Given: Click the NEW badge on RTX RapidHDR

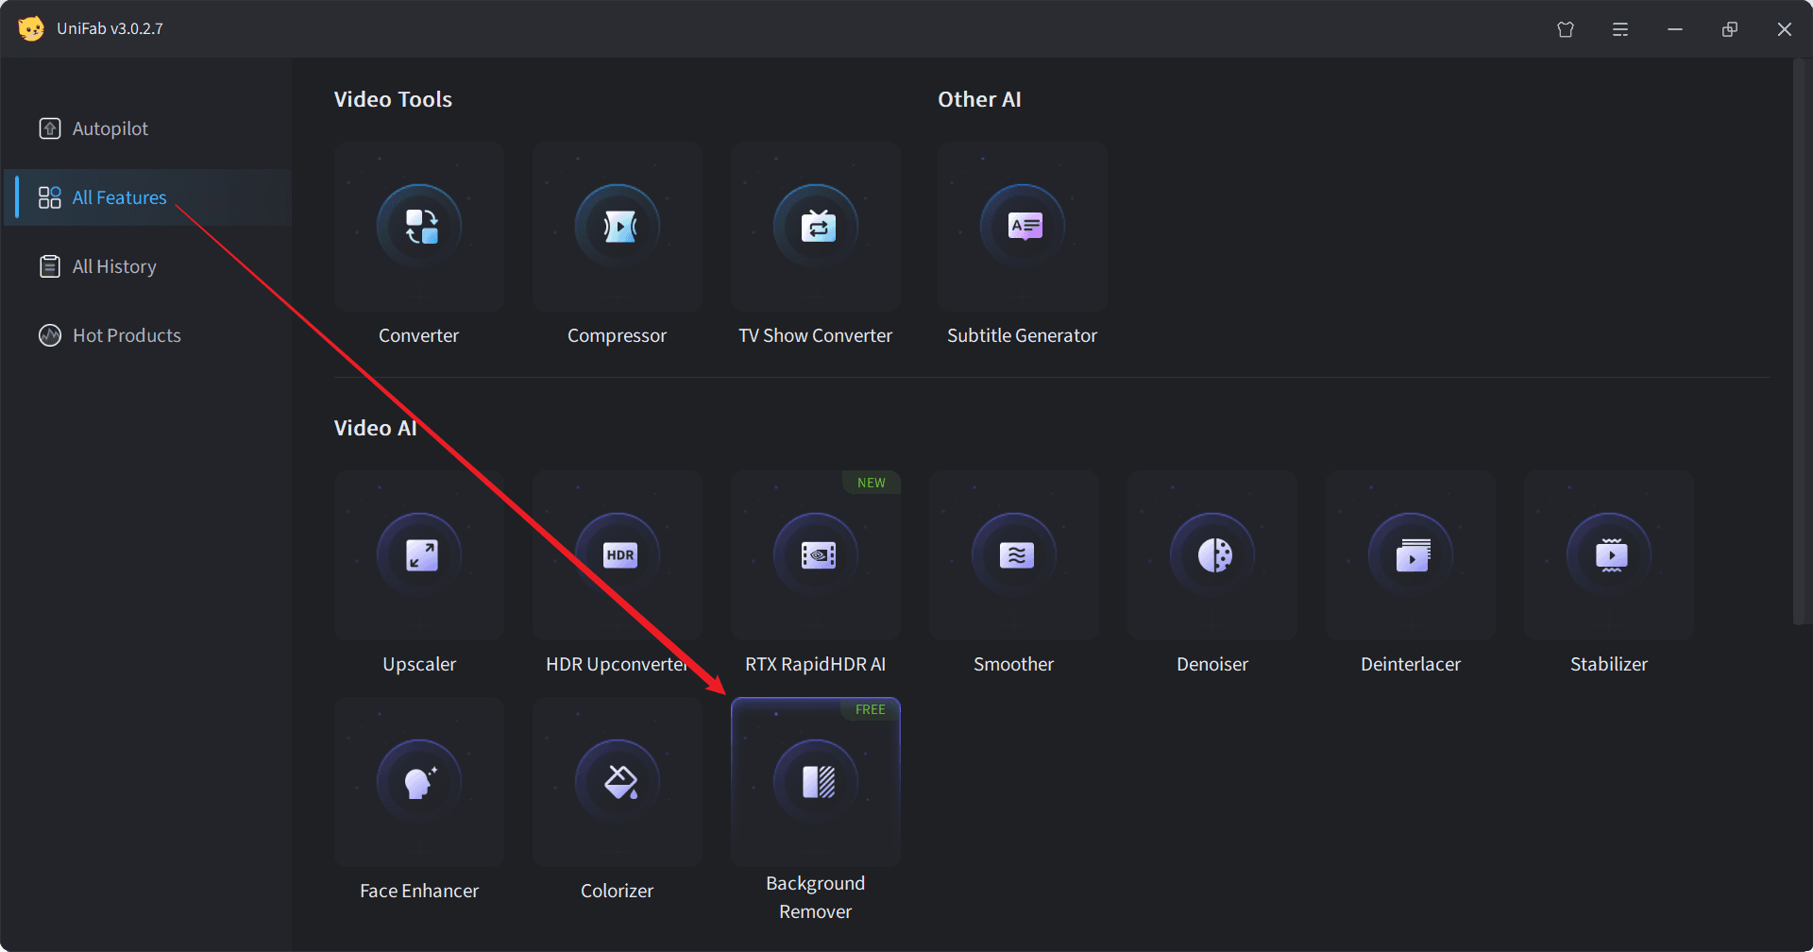Looking at the screenshot, I should (x=872, y=483).
